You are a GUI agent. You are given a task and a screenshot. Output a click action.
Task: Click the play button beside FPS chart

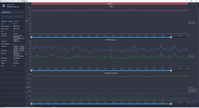coord(194,8)
